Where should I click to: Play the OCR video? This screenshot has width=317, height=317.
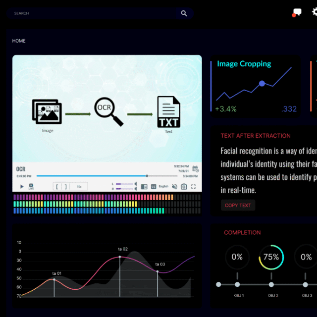coord(22,186)
